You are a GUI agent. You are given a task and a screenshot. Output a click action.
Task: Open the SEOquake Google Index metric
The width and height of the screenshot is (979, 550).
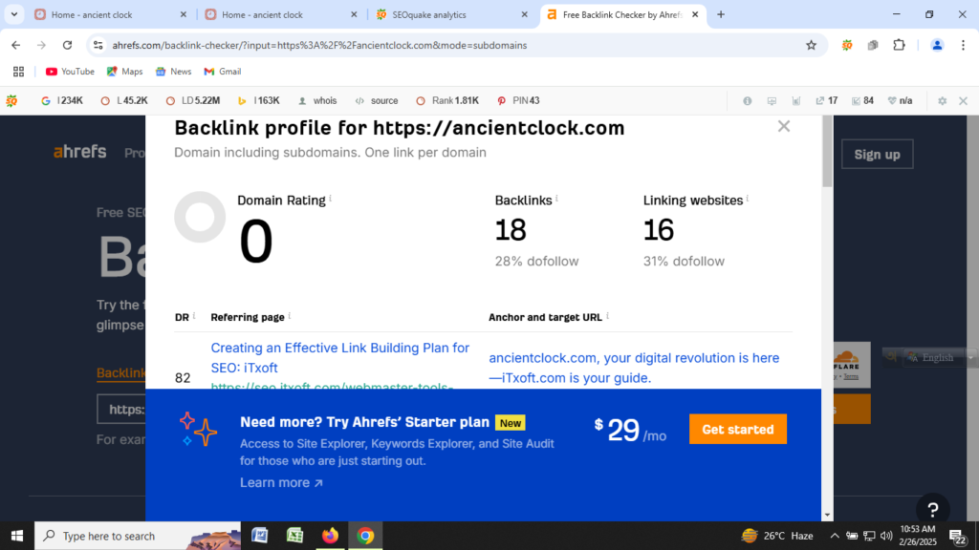62,100
